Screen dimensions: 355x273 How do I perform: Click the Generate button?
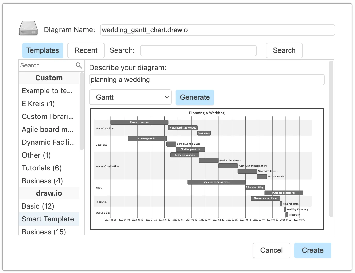click(x=195, y=97)
